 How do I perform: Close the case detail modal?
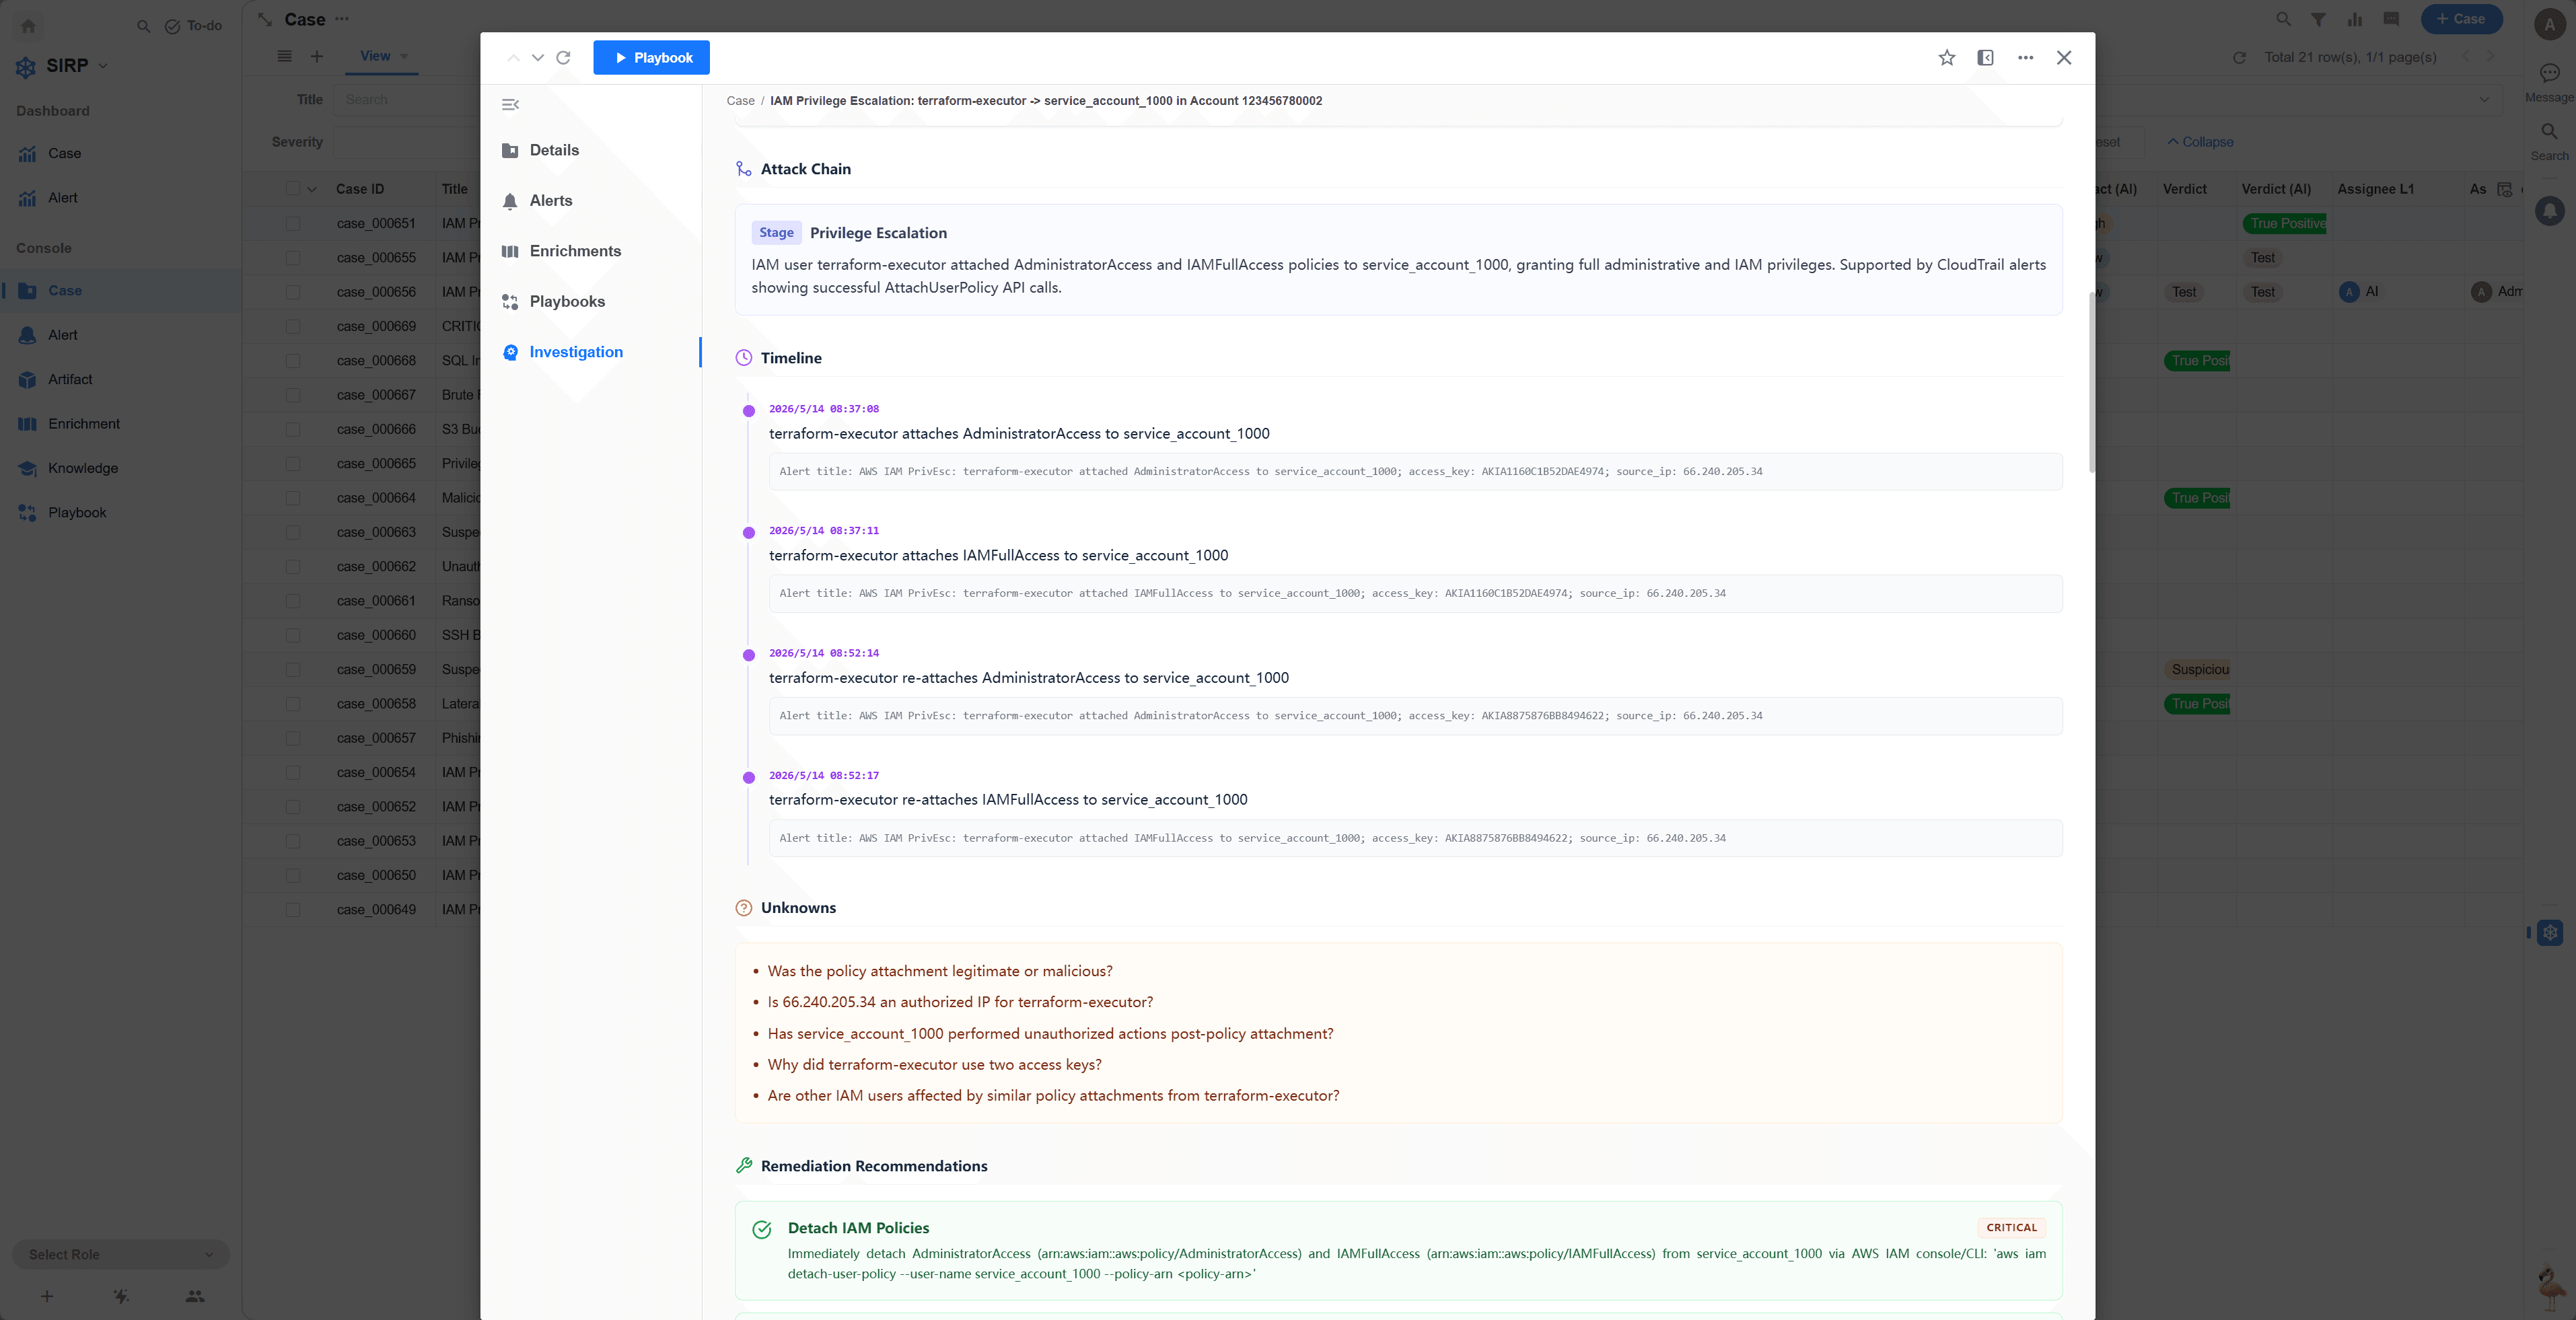pos(2064,57)
